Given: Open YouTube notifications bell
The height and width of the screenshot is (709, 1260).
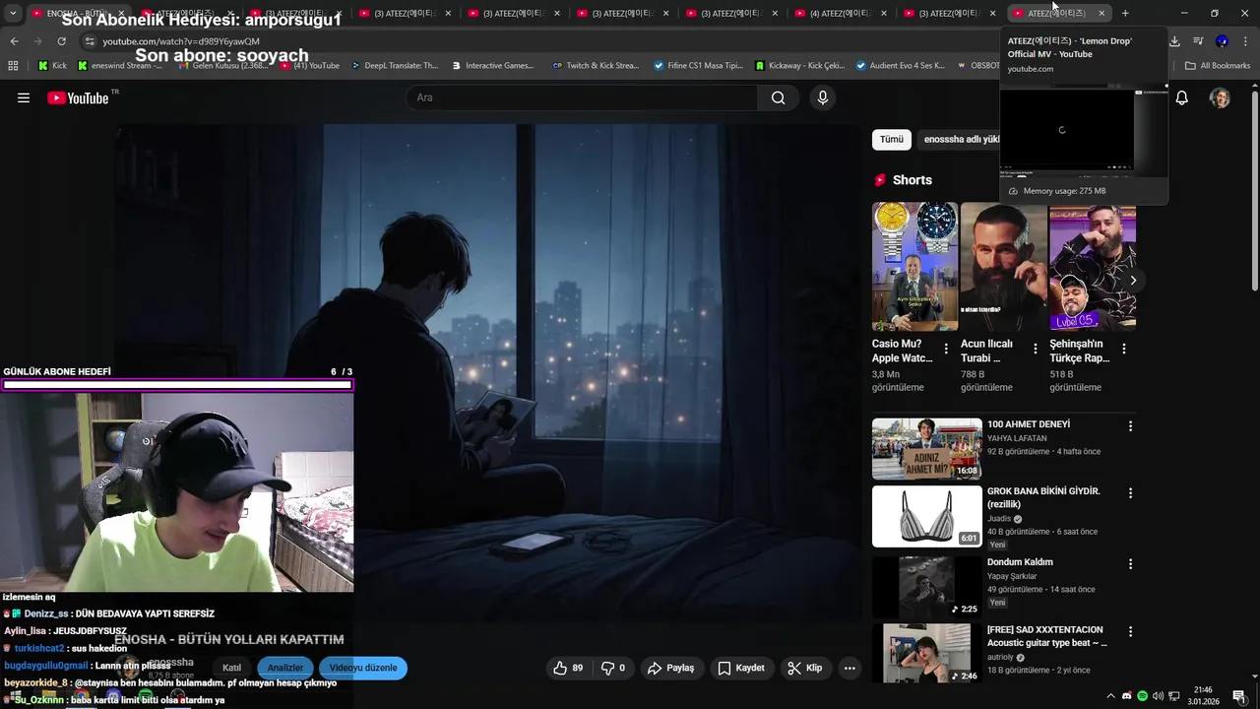Looking at the screenshot, I should click(1182, 97).
